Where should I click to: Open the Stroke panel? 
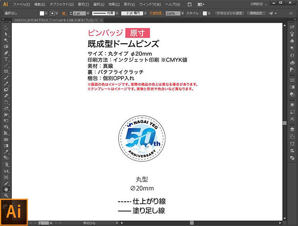(x=292, y=80)
